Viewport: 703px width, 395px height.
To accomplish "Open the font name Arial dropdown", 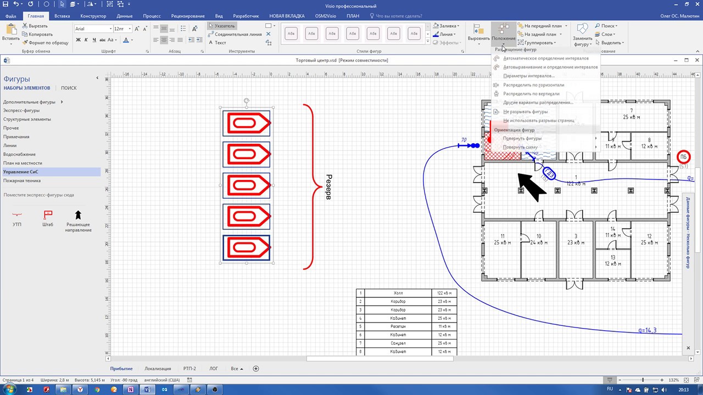I will 109,29.
